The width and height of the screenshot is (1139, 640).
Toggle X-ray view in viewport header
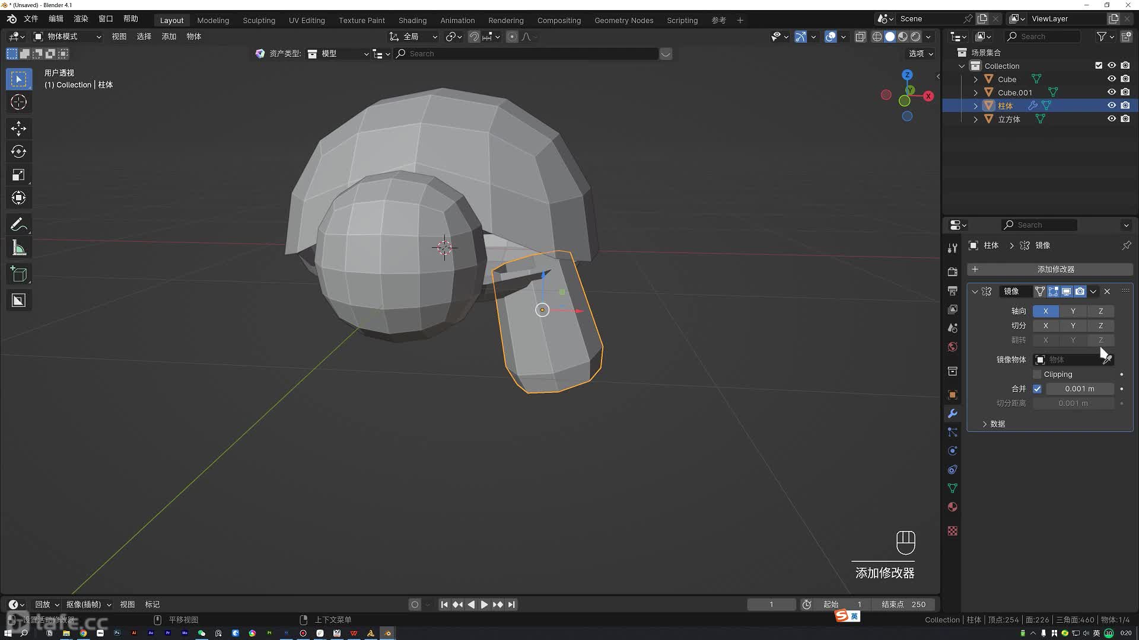point(860,37)
